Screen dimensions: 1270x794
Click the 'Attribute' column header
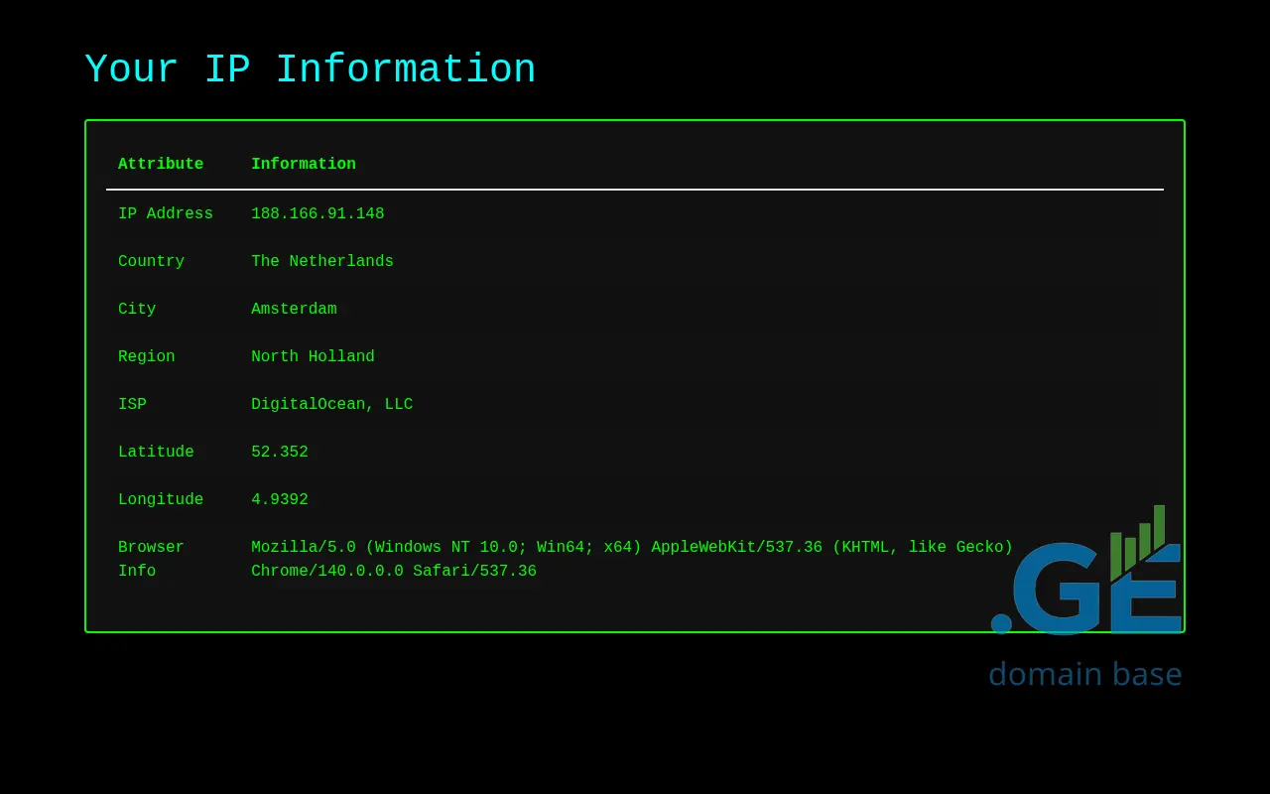(161, 165)
